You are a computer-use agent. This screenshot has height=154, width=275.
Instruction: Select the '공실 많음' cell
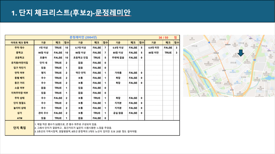click(x=118, y=113)
